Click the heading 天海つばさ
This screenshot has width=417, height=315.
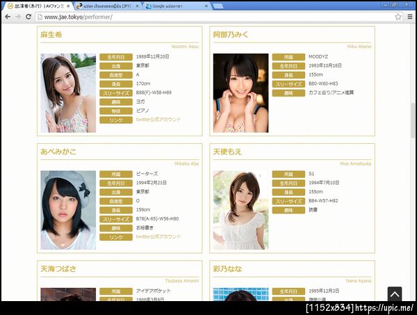click(x=58, y=268)
